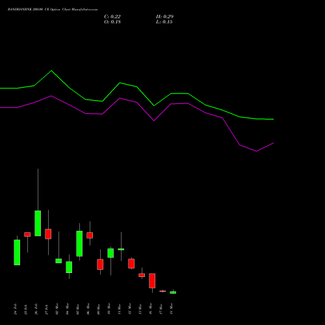
Task: Select the large green candle body for 05 Mar
Action: tap(79, 244)
